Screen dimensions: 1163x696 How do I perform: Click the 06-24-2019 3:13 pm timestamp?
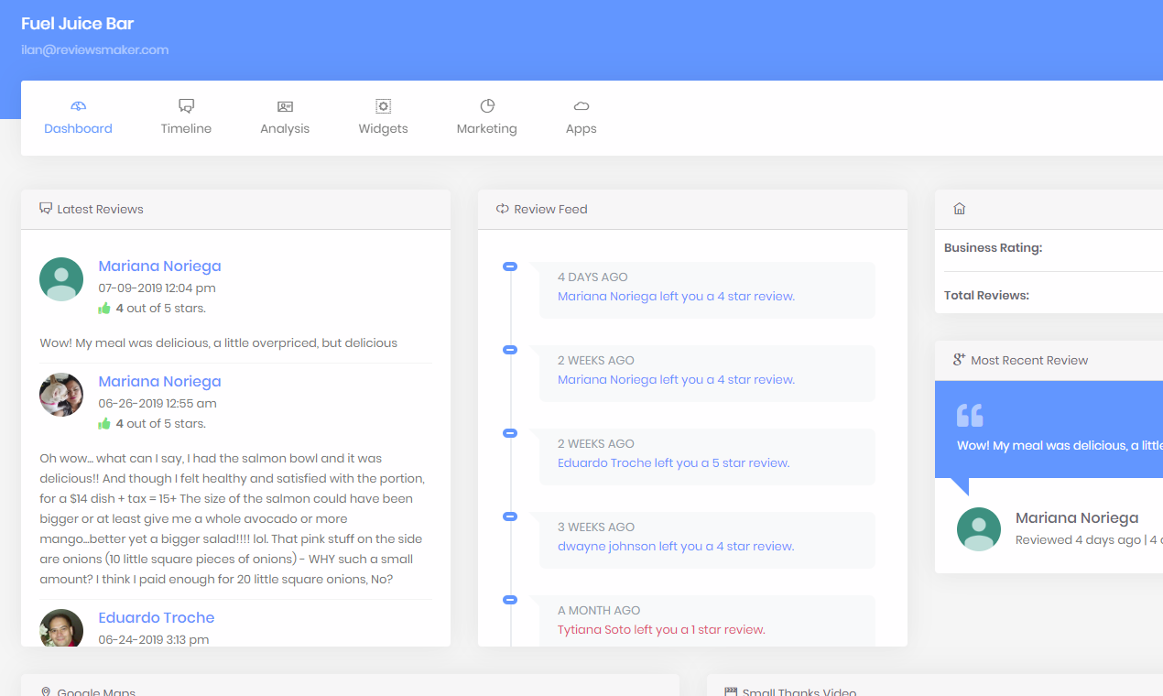point(153,640)
